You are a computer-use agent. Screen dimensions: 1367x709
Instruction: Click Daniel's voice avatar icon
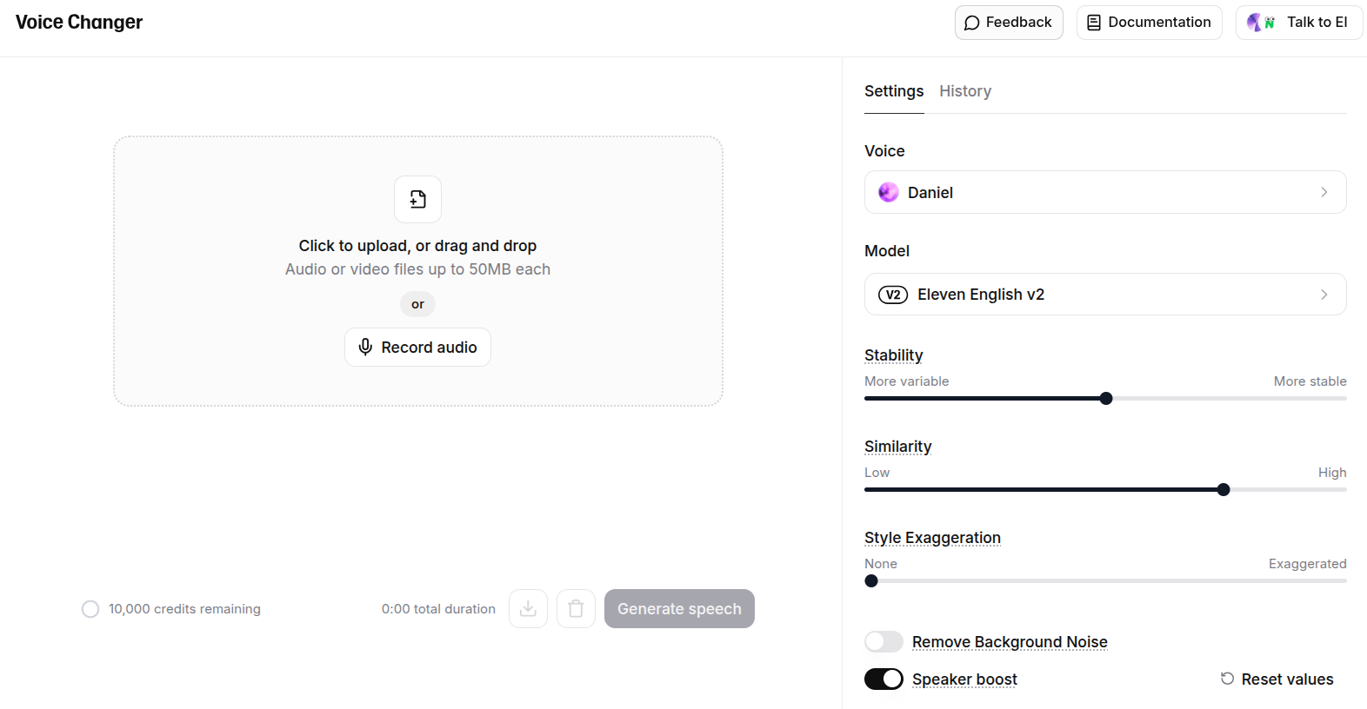click(x=888, y=192)
